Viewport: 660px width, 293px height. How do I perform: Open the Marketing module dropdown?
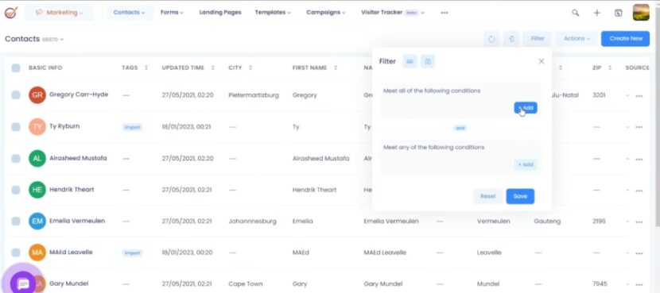60,13
